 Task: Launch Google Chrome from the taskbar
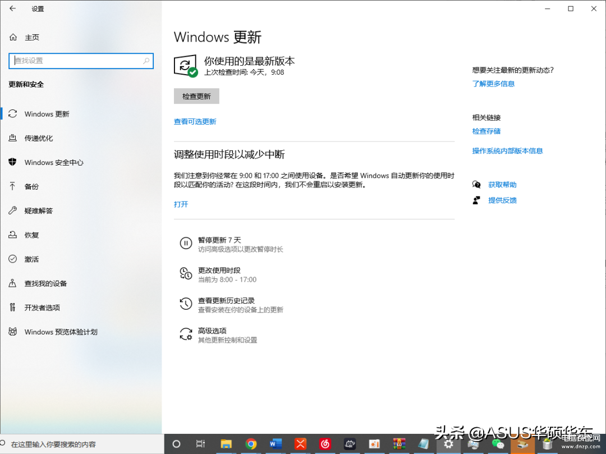[251, 444]
